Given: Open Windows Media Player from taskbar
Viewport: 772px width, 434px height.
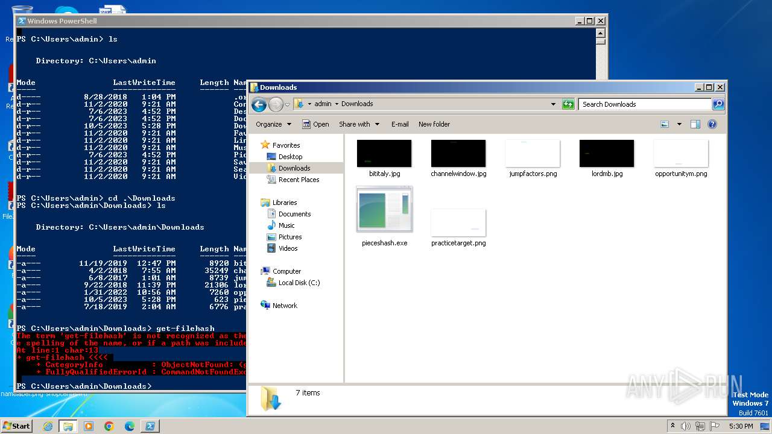Looking at the screenshot, I should click(x=89, y=426).
